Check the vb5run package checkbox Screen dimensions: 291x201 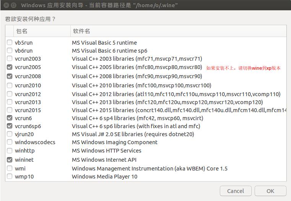pos(10,43)
